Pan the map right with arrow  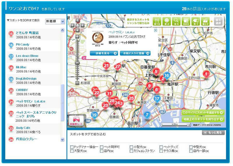point(82,25)
